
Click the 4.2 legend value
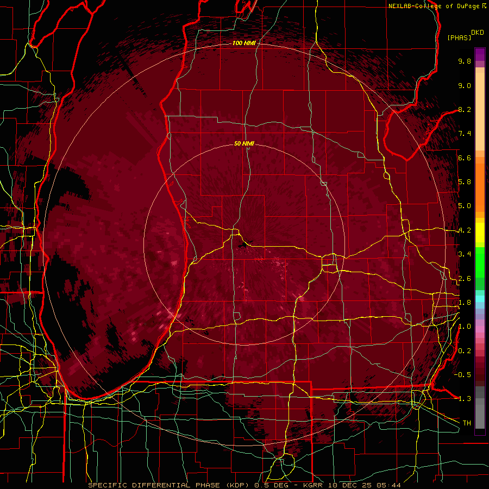465,230
